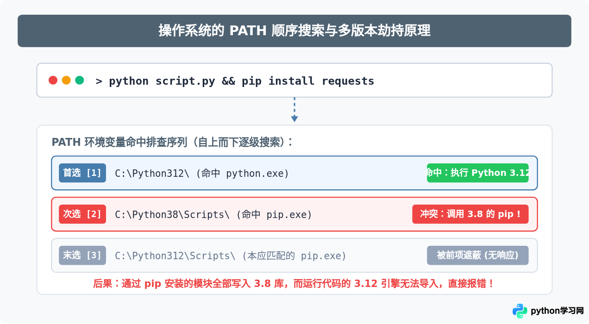Click the green 命中:执行 Python 3.12 label

(x=478, y=173)
